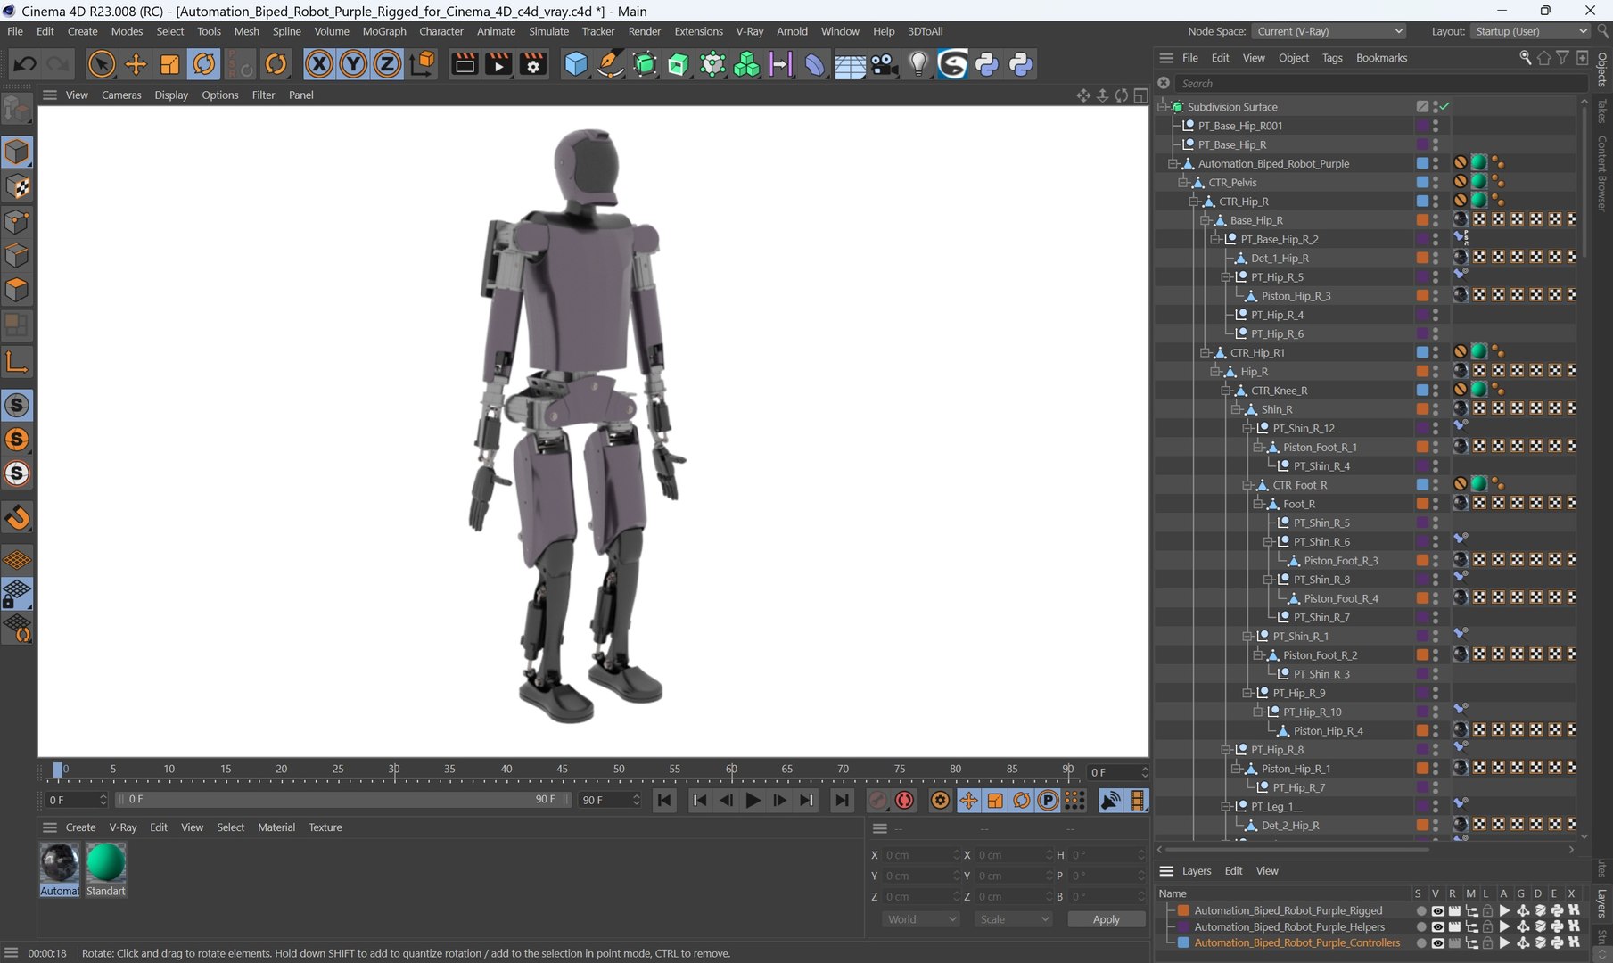Open the Simulate menu
Image resolution: width=1613 pixels, height=963 pixels.
(x=548, y=31)
